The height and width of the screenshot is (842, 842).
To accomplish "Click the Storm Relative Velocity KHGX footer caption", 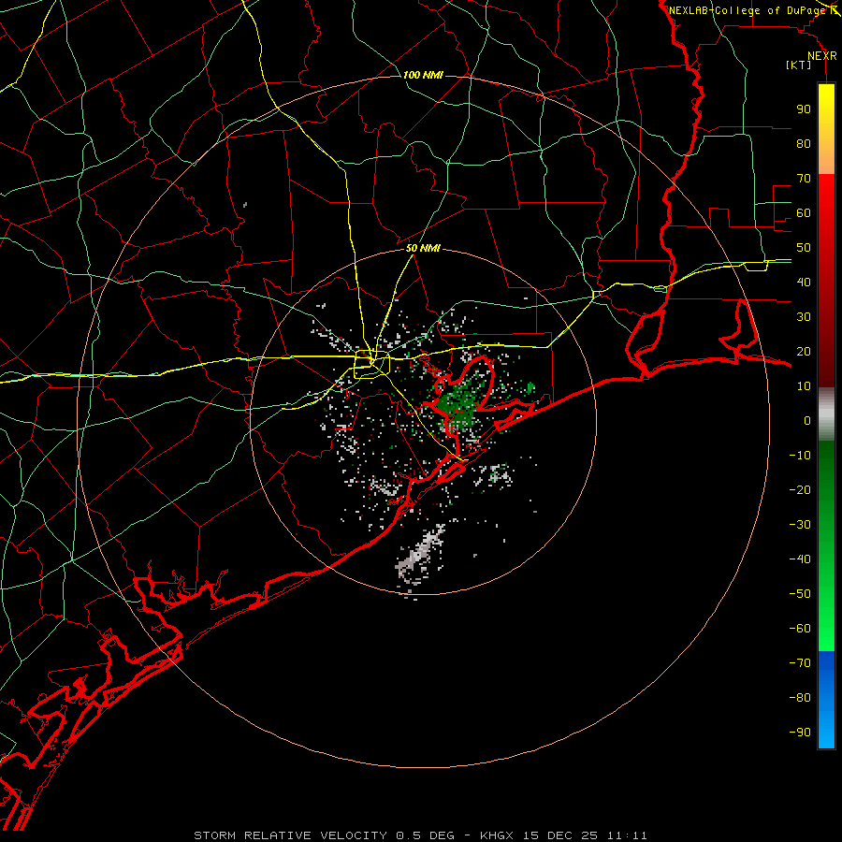I will coord(420,835).
